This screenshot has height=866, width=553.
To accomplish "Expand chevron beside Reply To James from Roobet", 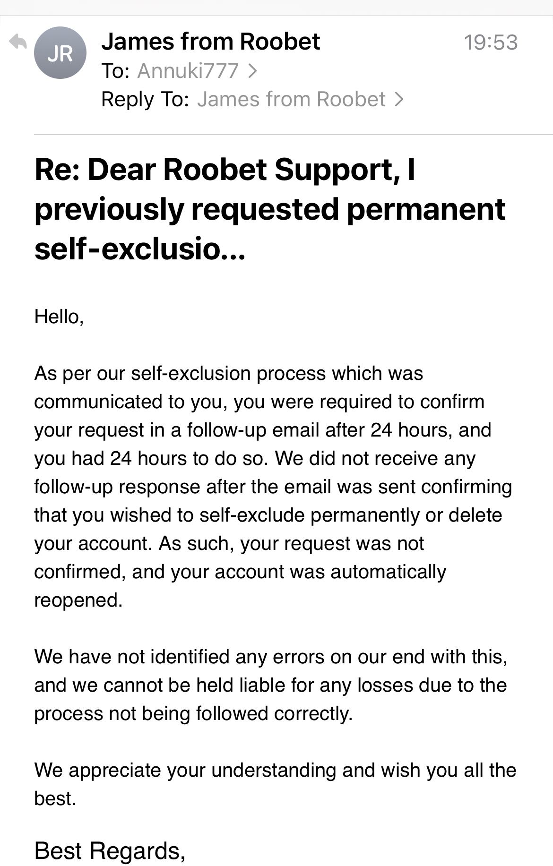I will tap(399, 99).
